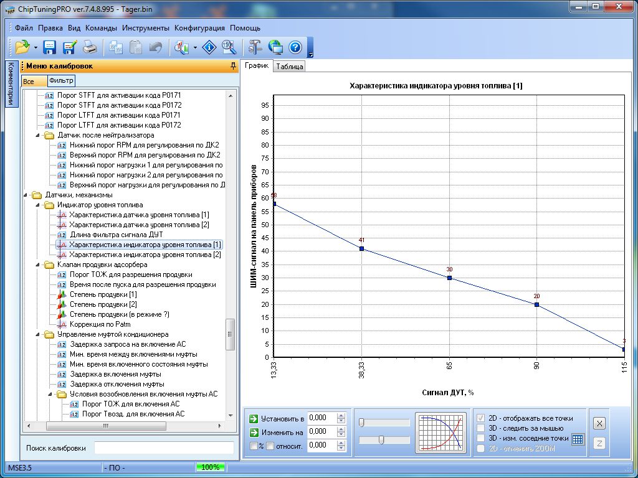Toggle '3D - изм. соседние точки' checkbox
The image size is (638, 478).
480,438
